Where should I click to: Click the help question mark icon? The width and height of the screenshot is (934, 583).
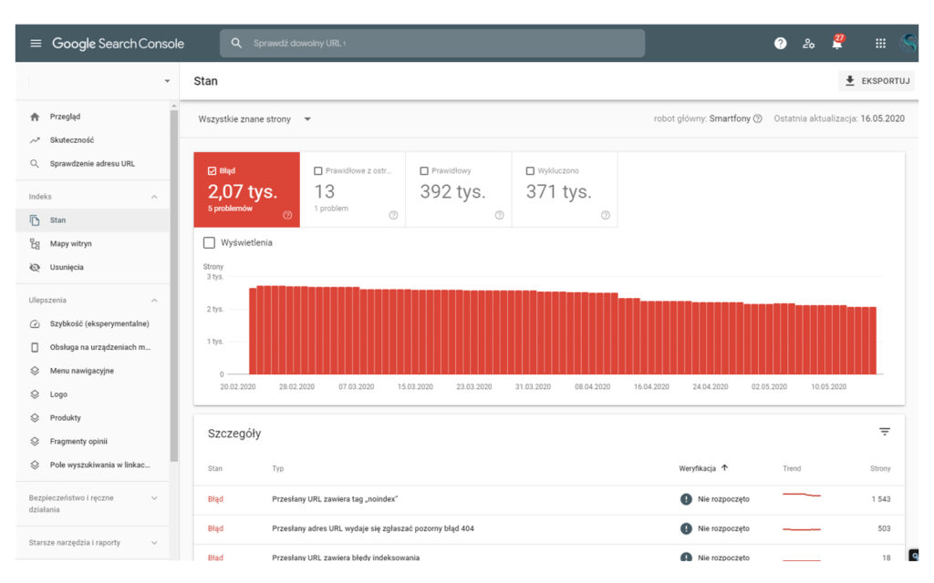click(781, 43)
